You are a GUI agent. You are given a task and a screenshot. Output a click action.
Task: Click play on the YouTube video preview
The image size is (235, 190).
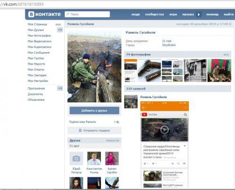tap(164, 129)
